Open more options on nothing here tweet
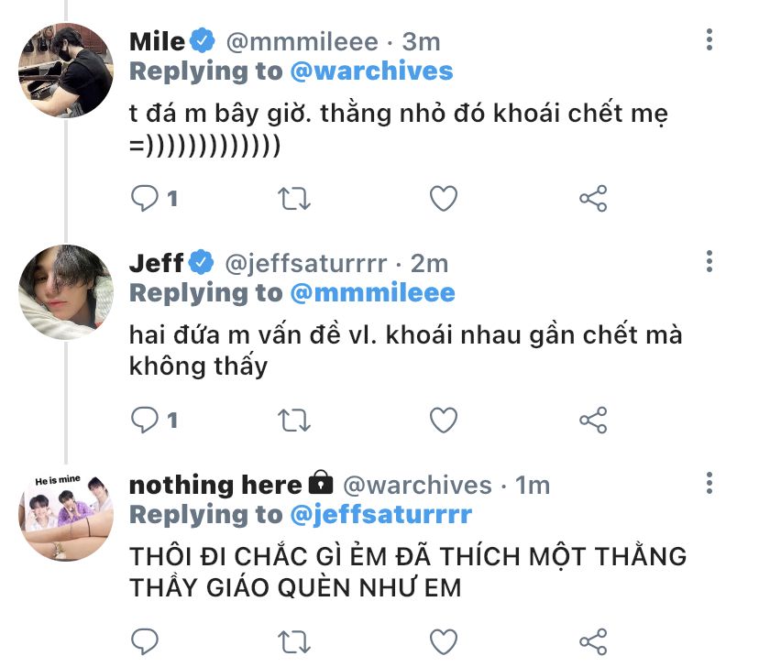This screenshot has height=667, width=759. pyautogui.click(x=709, y=483)
